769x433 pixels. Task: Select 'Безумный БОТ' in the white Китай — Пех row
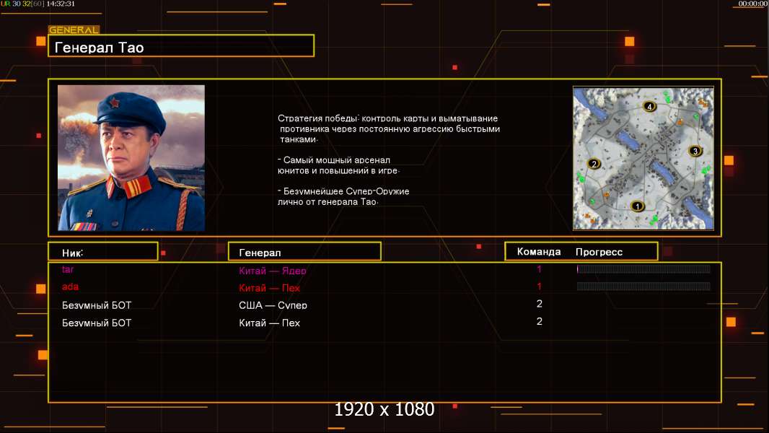(97, 323)
